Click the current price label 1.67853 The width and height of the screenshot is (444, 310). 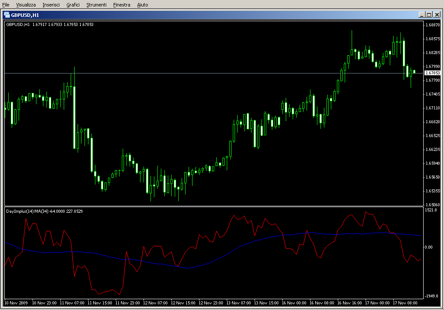point(433,73)
